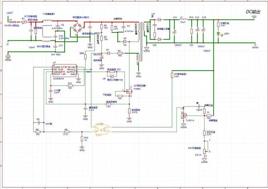Click the C15 capacitor symbol
Image resolution: width=268 pixels, height=189 pixels.
pos(203,30)
